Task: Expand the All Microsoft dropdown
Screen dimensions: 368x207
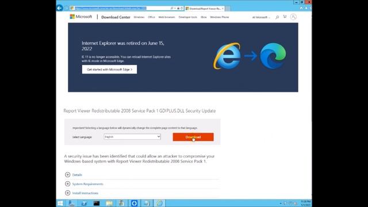Action: click(261, 17)
